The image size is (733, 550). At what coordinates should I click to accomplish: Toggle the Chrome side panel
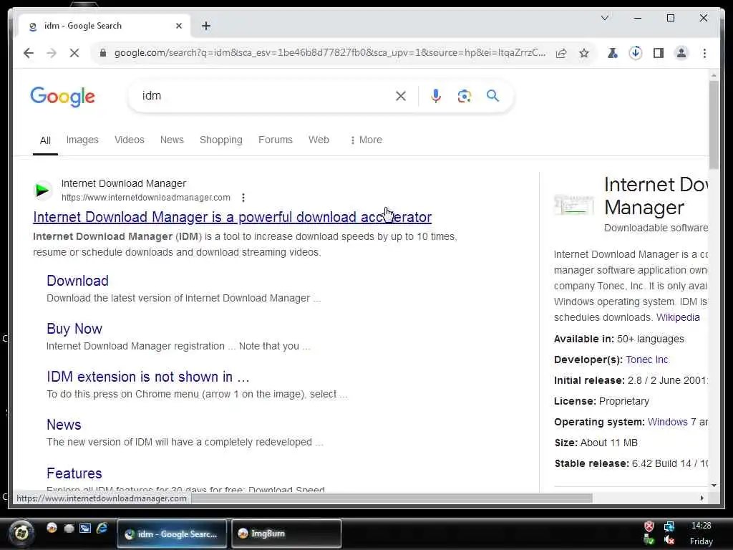click(x=659, y=53)
